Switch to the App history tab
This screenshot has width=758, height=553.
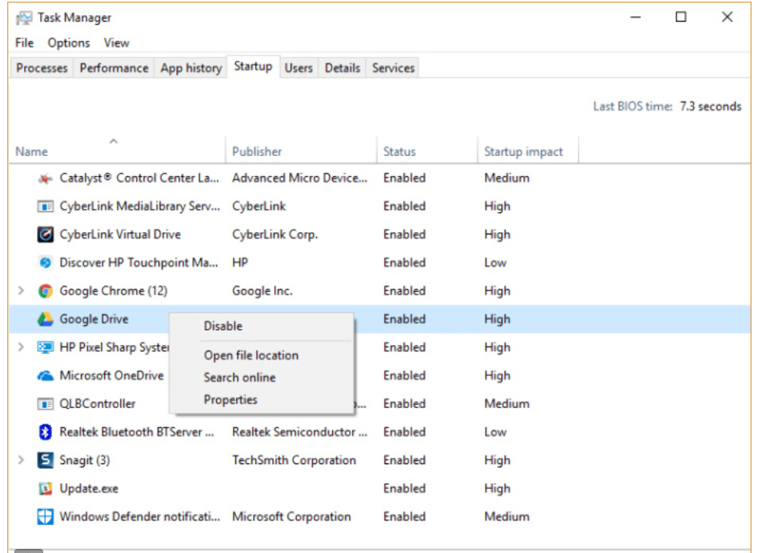[191, 68]
